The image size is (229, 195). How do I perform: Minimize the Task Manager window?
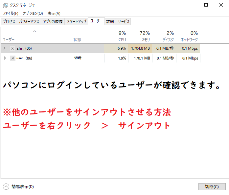(191, 5)
